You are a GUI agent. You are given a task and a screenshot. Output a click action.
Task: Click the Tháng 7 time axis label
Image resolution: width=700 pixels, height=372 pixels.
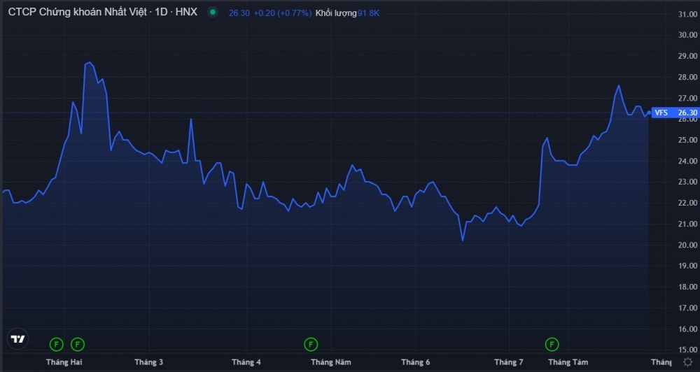coord(509,362)
